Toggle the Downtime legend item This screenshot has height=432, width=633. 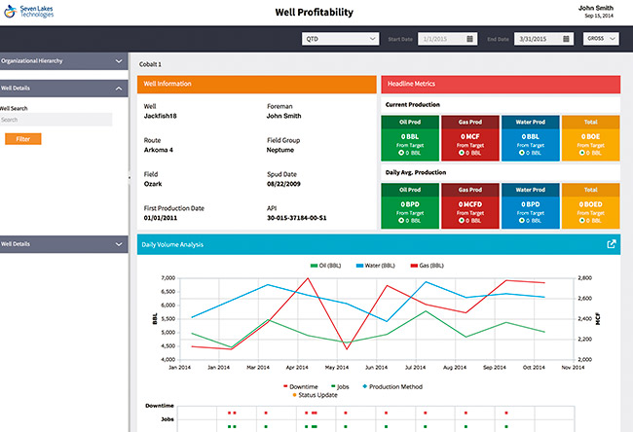[x=300, y=386]
